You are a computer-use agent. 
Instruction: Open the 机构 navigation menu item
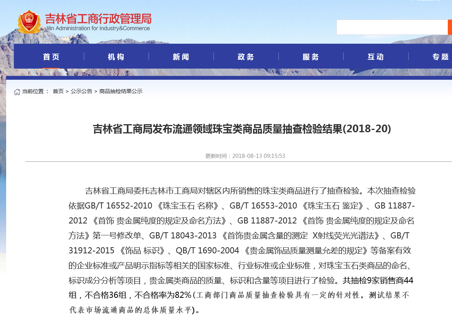116,57
